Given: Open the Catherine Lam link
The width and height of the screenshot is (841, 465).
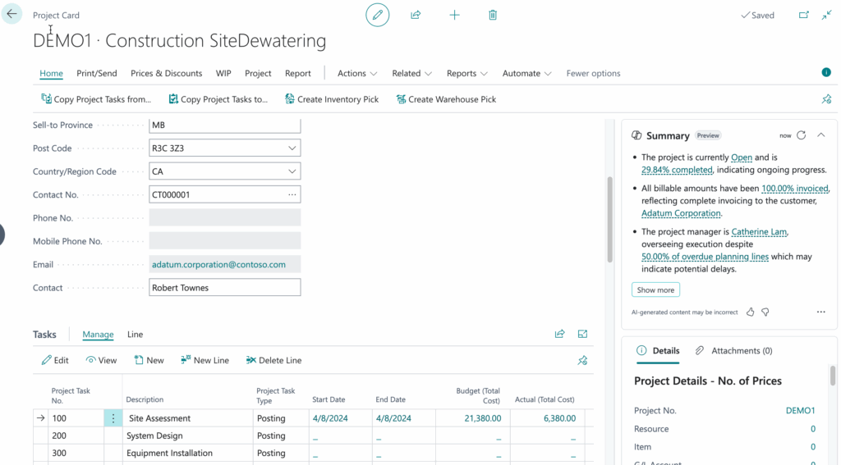Looking at the screenshot, I should (759, 232).
